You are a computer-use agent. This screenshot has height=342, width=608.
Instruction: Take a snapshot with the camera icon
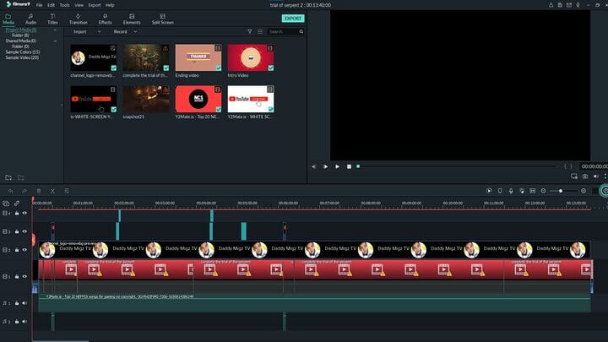[x=585, y=176]
